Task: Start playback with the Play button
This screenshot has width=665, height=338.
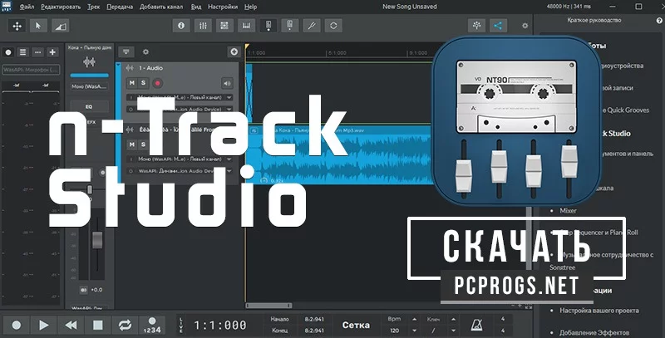Action: click(x=44, y=326)
